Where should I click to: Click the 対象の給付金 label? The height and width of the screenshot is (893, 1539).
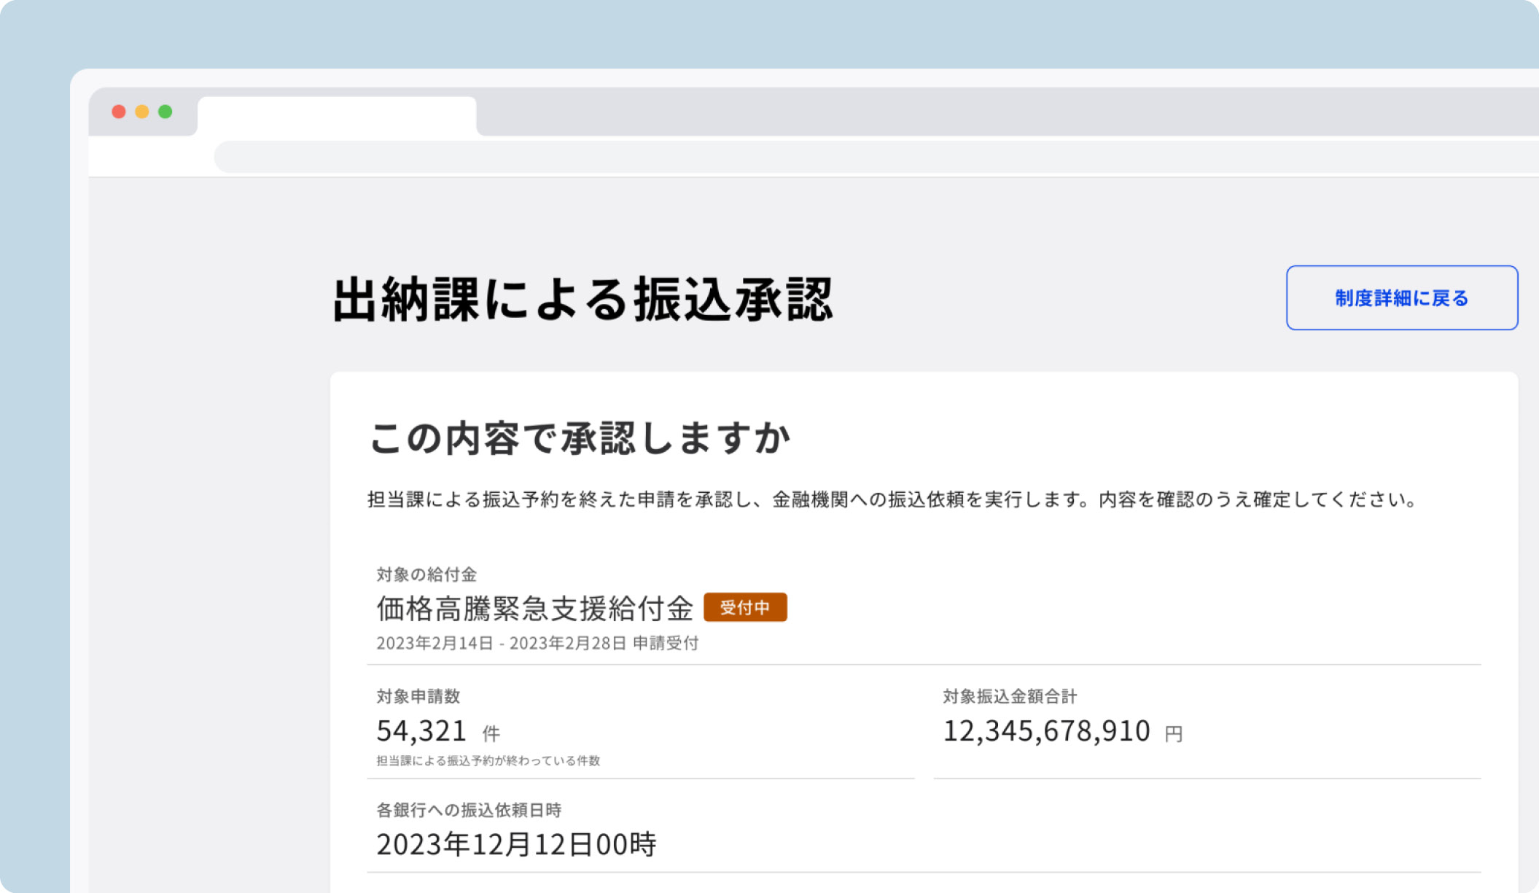point(426,574)
